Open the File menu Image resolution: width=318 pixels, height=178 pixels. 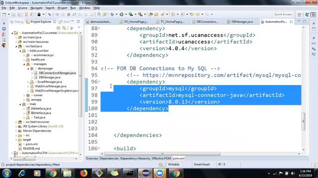click(x=4, y=8)
